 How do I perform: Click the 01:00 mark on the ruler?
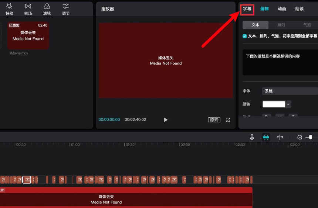75,145
